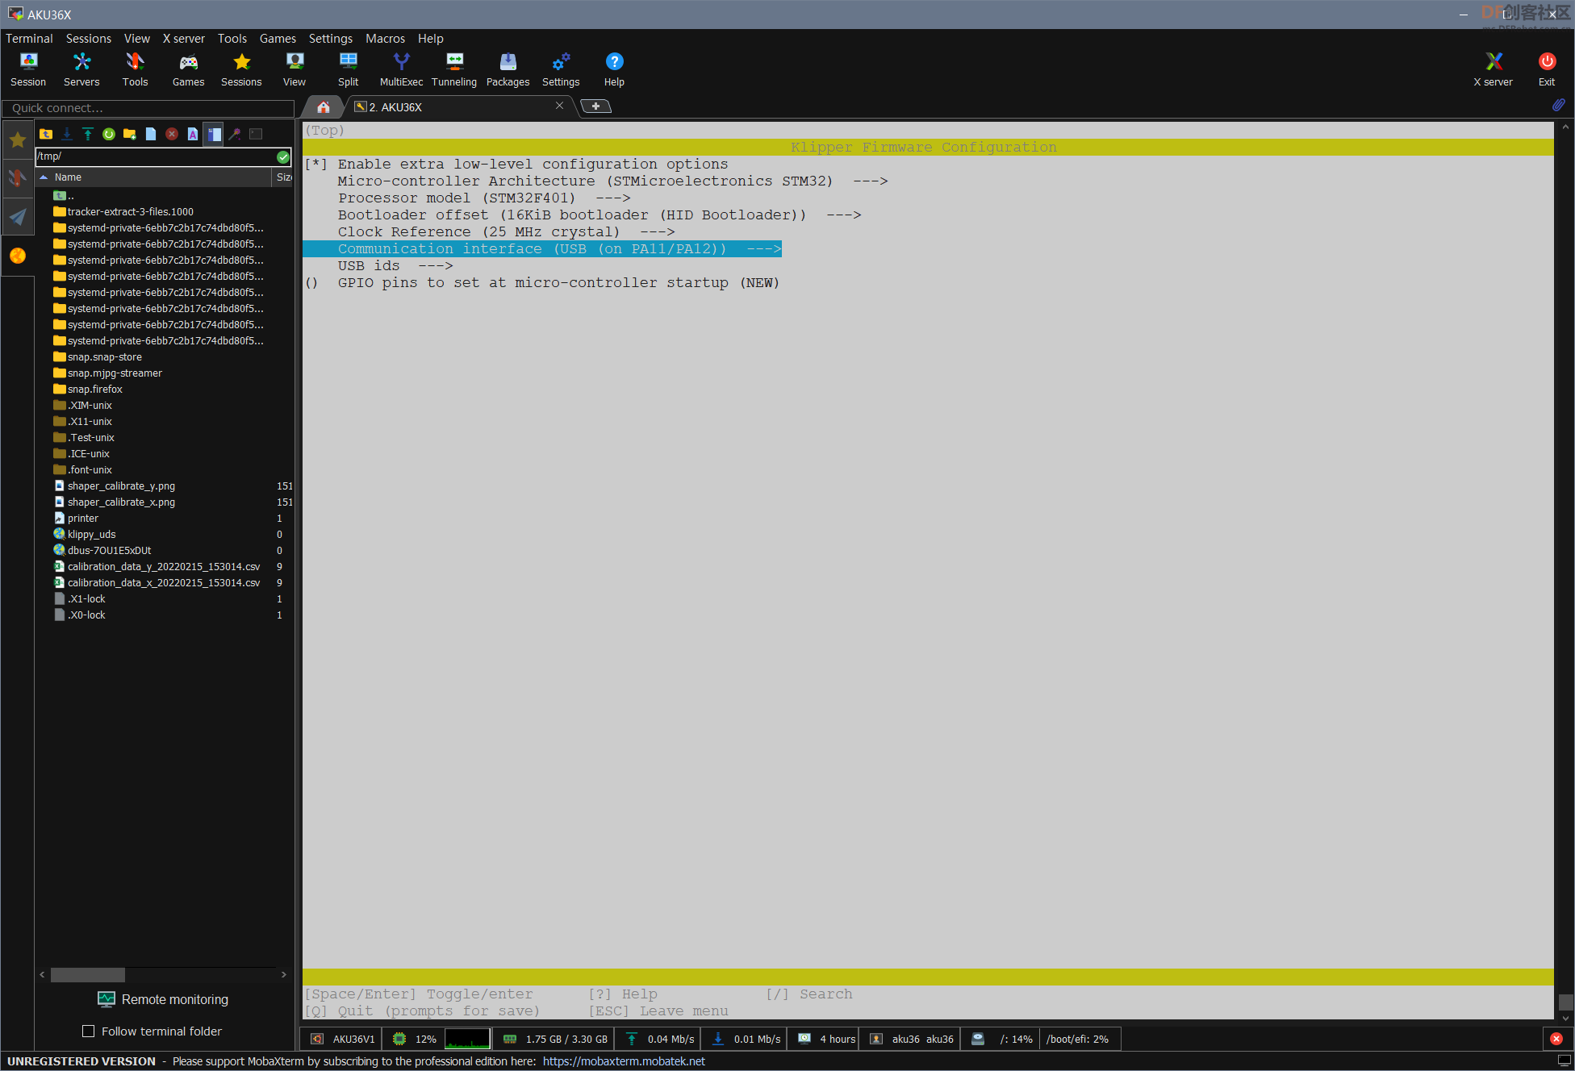Open the orange Sftp sidebar tab
The image size is (1575, 1071).
pos(17,256)
